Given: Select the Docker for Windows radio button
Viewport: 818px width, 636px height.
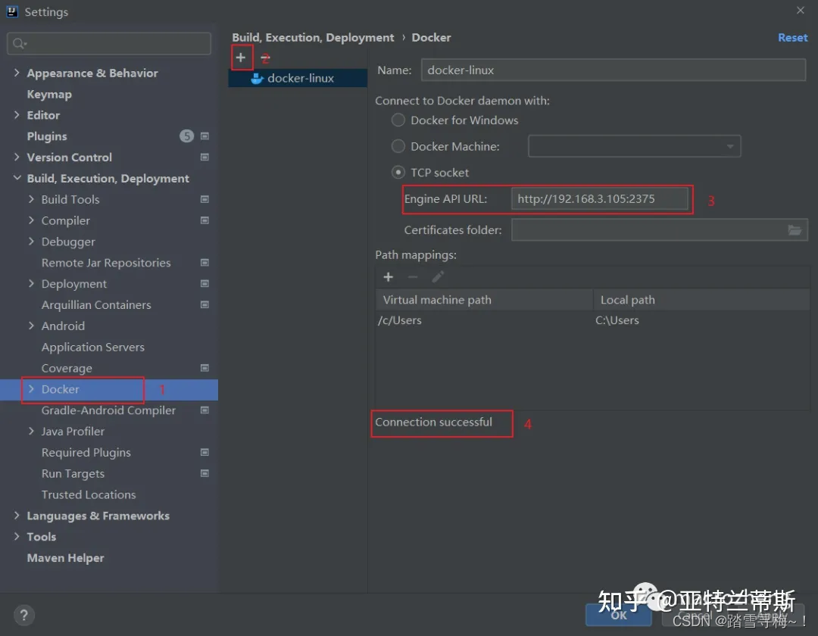Looking at the screenshot, I should [398, 120].
